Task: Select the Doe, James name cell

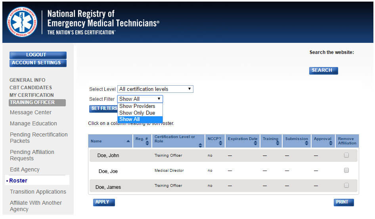Action: pos(108,187)
